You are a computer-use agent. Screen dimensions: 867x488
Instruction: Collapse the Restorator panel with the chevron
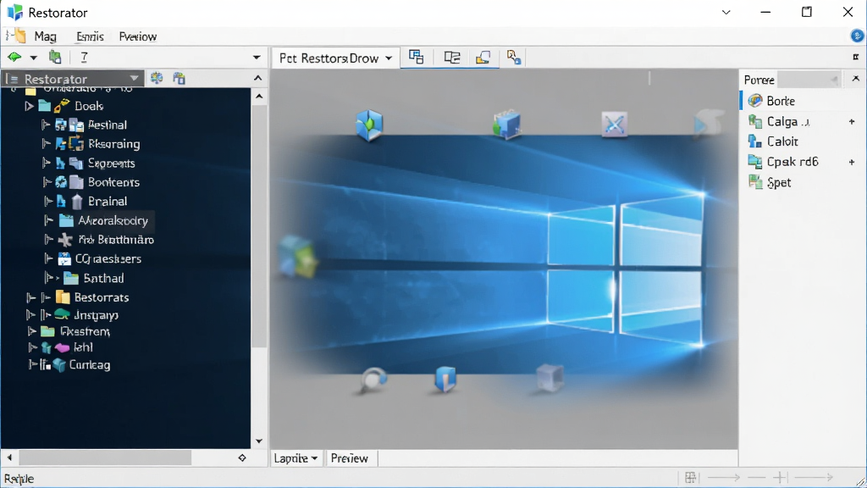257,78
